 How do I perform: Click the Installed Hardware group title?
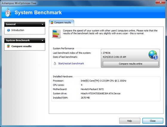[x=63, y=77]
